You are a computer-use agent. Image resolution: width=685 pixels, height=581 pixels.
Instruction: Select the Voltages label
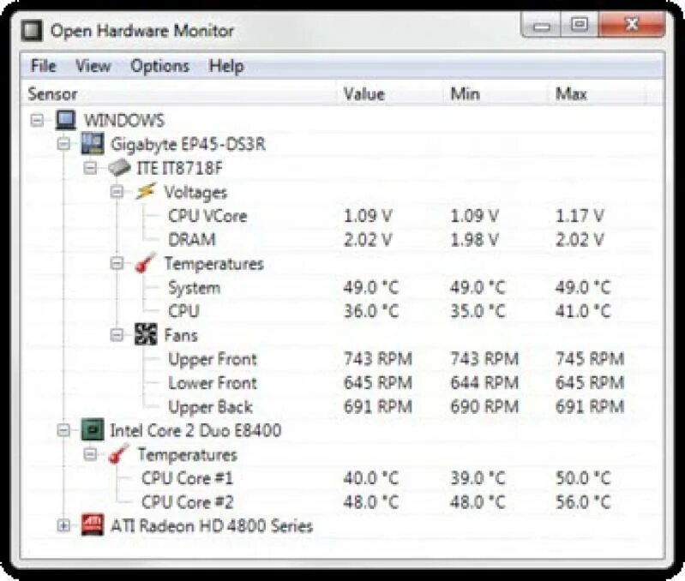coord(195,192)
